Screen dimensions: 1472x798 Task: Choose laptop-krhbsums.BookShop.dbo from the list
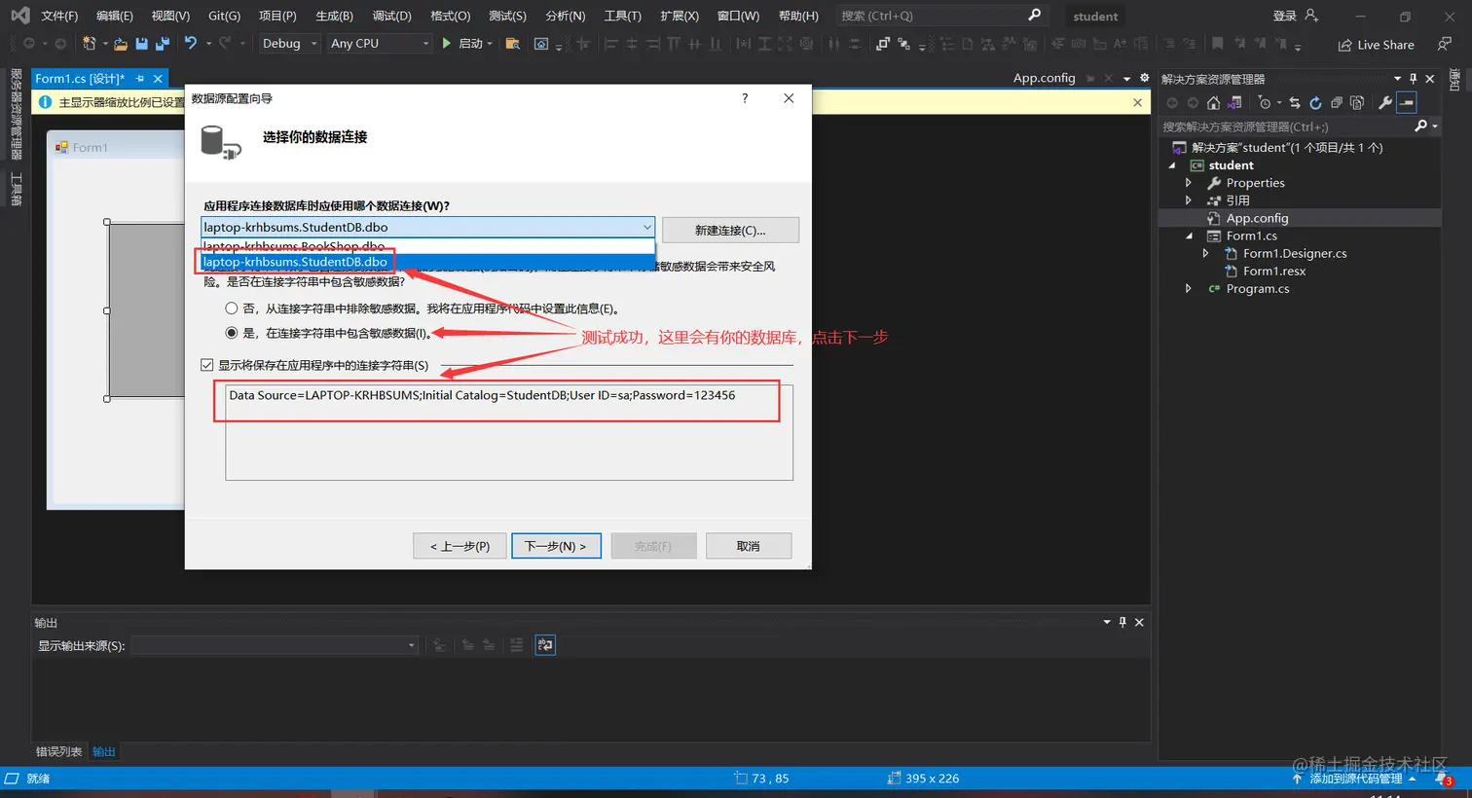pos(427,246)
